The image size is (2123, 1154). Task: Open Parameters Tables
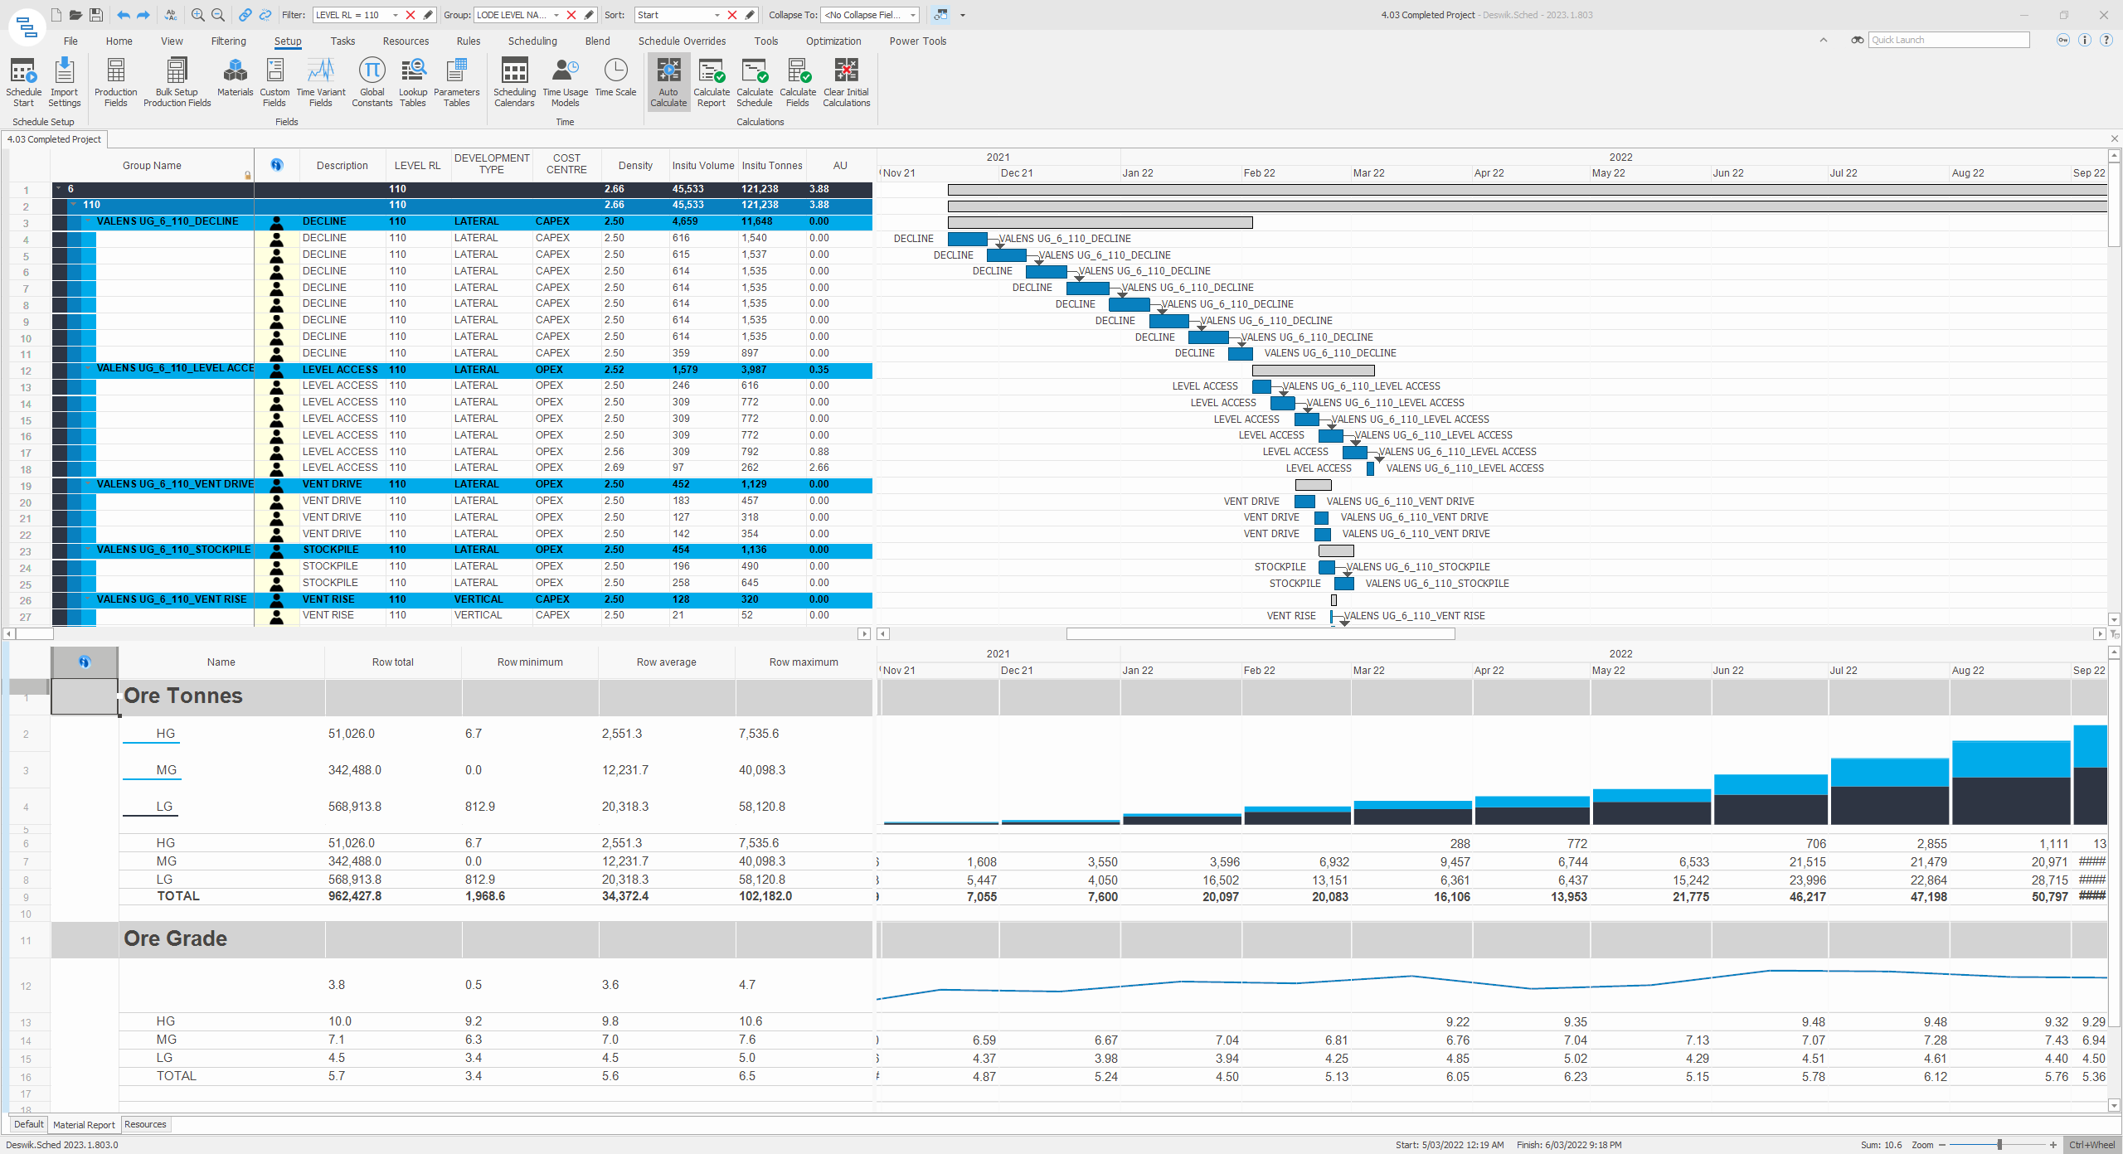[456, 82]
